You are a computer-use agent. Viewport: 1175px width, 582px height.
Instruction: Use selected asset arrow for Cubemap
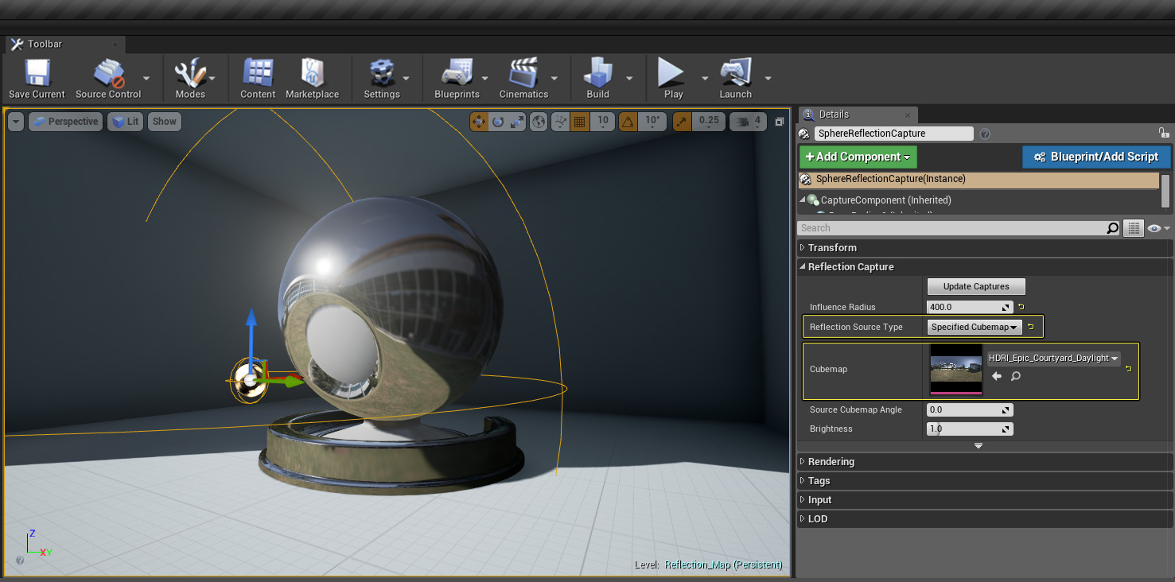(997, 376)
